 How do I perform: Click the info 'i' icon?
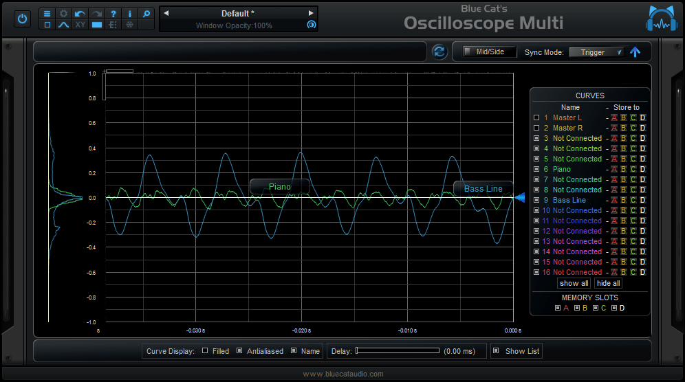pos(130,14)
